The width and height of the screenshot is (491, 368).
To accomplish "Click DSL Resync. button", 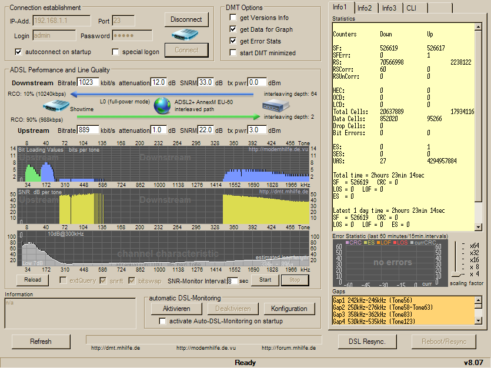I will click(367, 342).
